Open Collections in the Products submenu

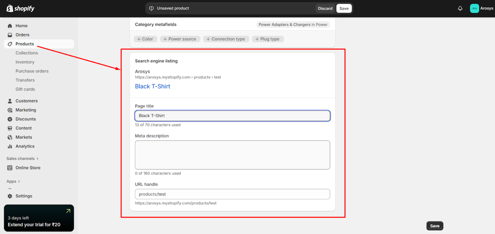27,53
